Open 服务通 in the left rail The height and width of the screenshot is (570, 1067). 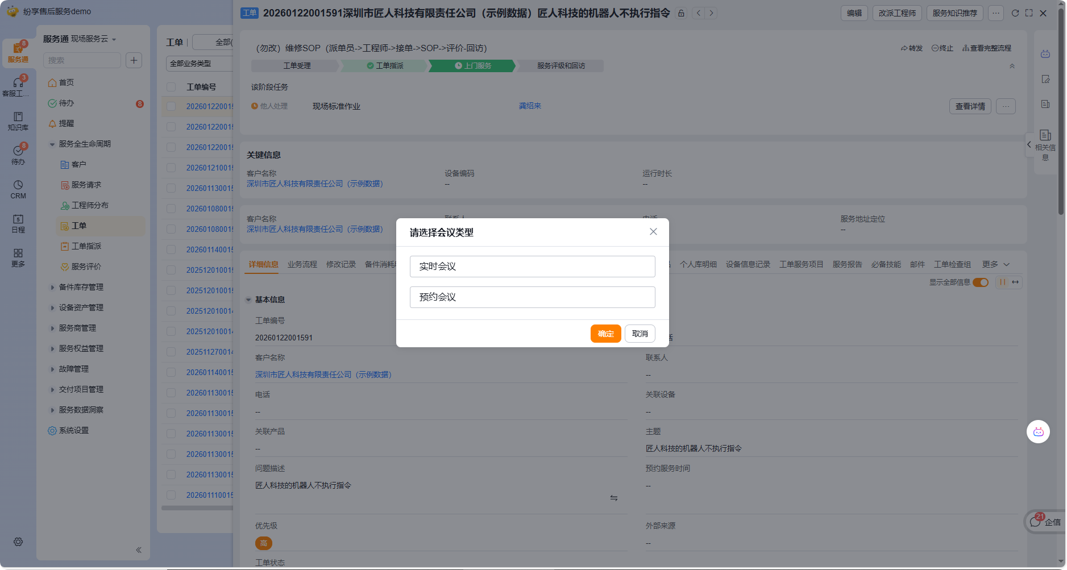pyautogui.click(x=18, y=52)
